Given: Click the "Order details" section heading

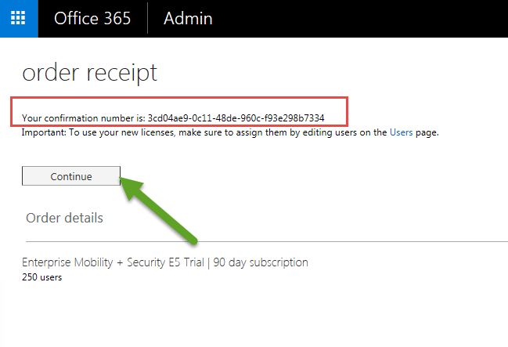Looking at the screenshot, I should click(x=64, y=217).
